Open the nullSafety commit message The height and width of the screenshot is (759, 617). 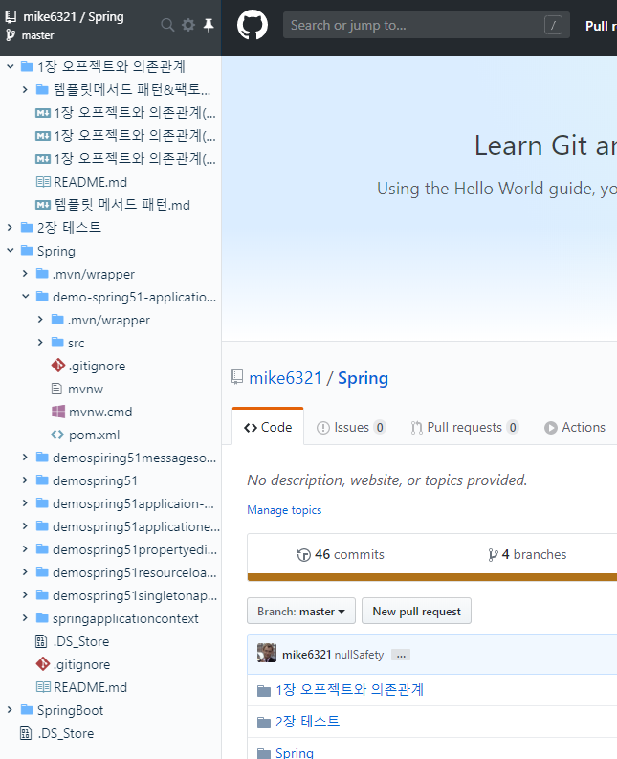click(359, 655)
